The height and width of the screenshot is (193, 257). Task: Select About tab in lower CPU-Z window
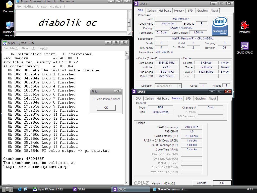212,99
